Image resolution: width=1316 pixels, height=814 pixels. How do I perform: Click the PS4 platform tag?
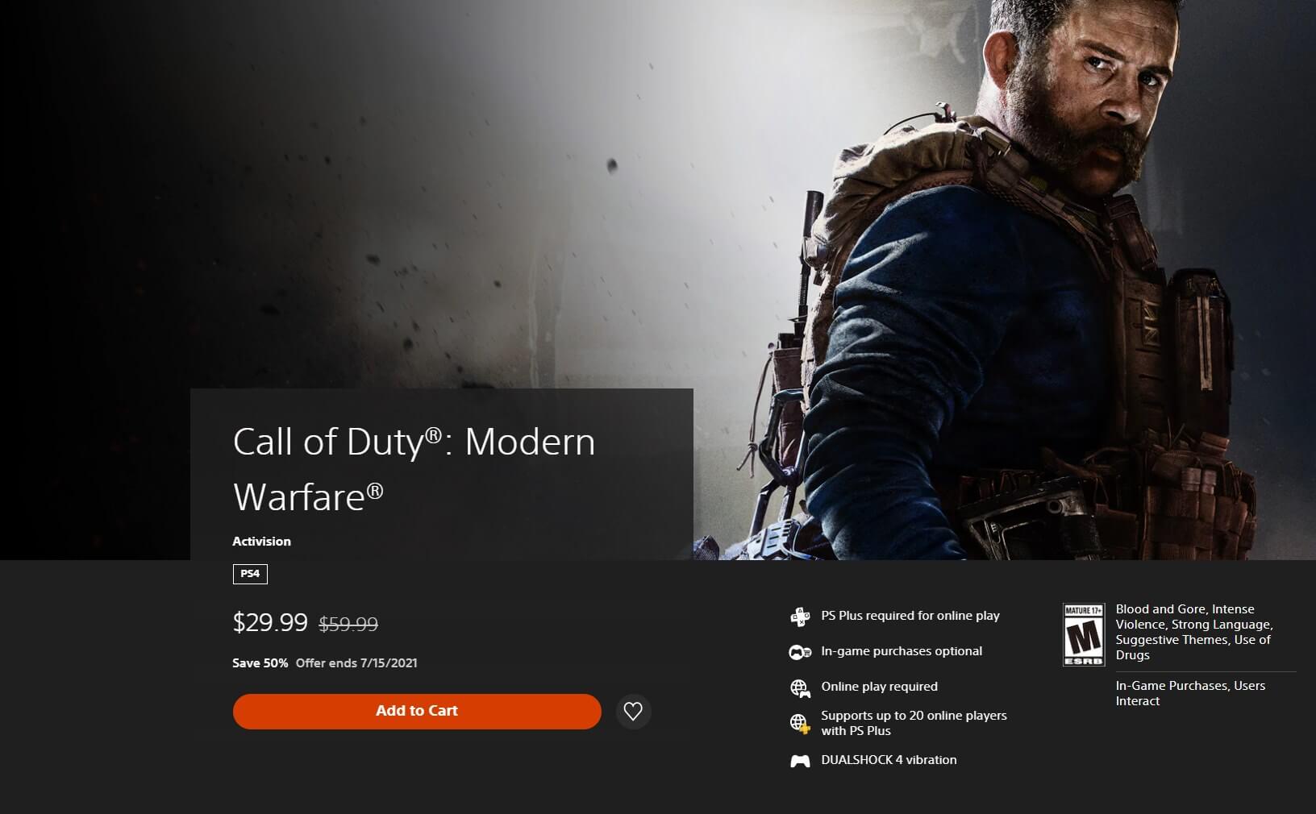pyautogui.click(x=250, y=574)
